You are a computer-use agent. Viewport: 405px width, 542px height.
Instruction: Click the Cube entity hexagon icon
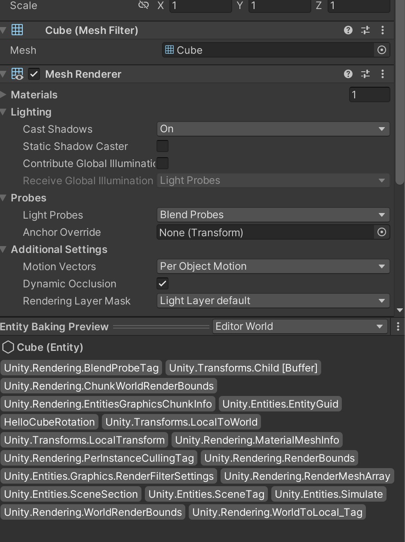(8, 347)
